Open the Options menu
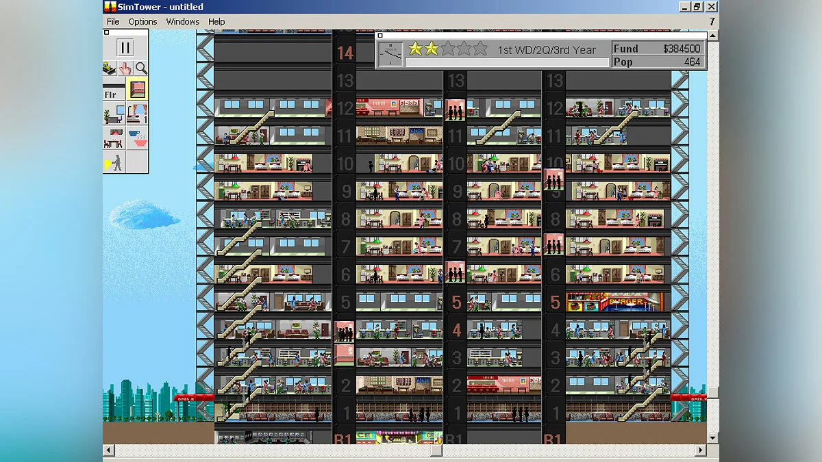 142,22
